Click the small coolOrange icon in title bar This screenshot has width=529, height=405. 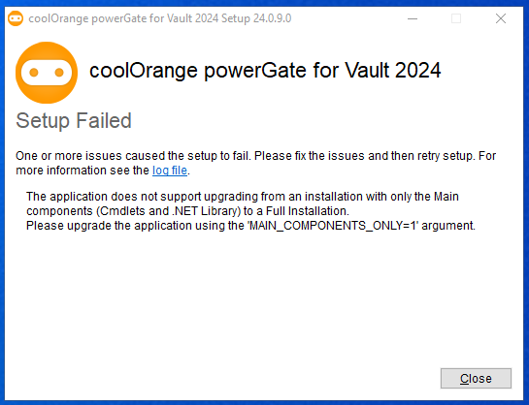click(x=16, y=18)
